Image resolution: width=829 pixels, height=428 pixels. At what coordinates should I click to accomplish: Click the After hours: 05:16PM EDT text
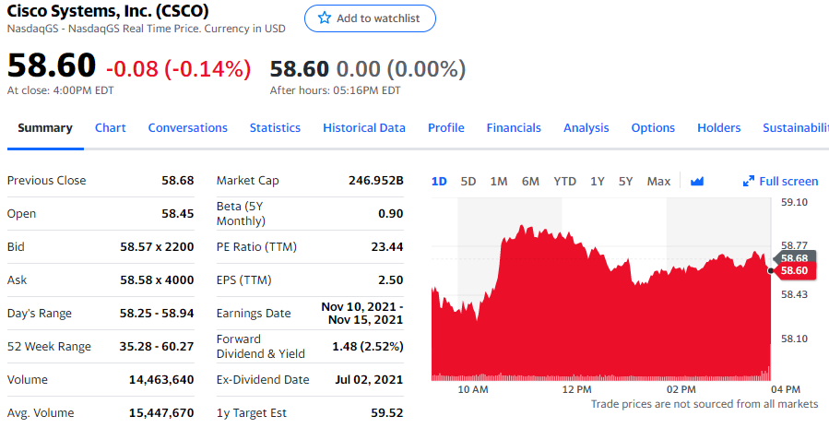point(335,90)
